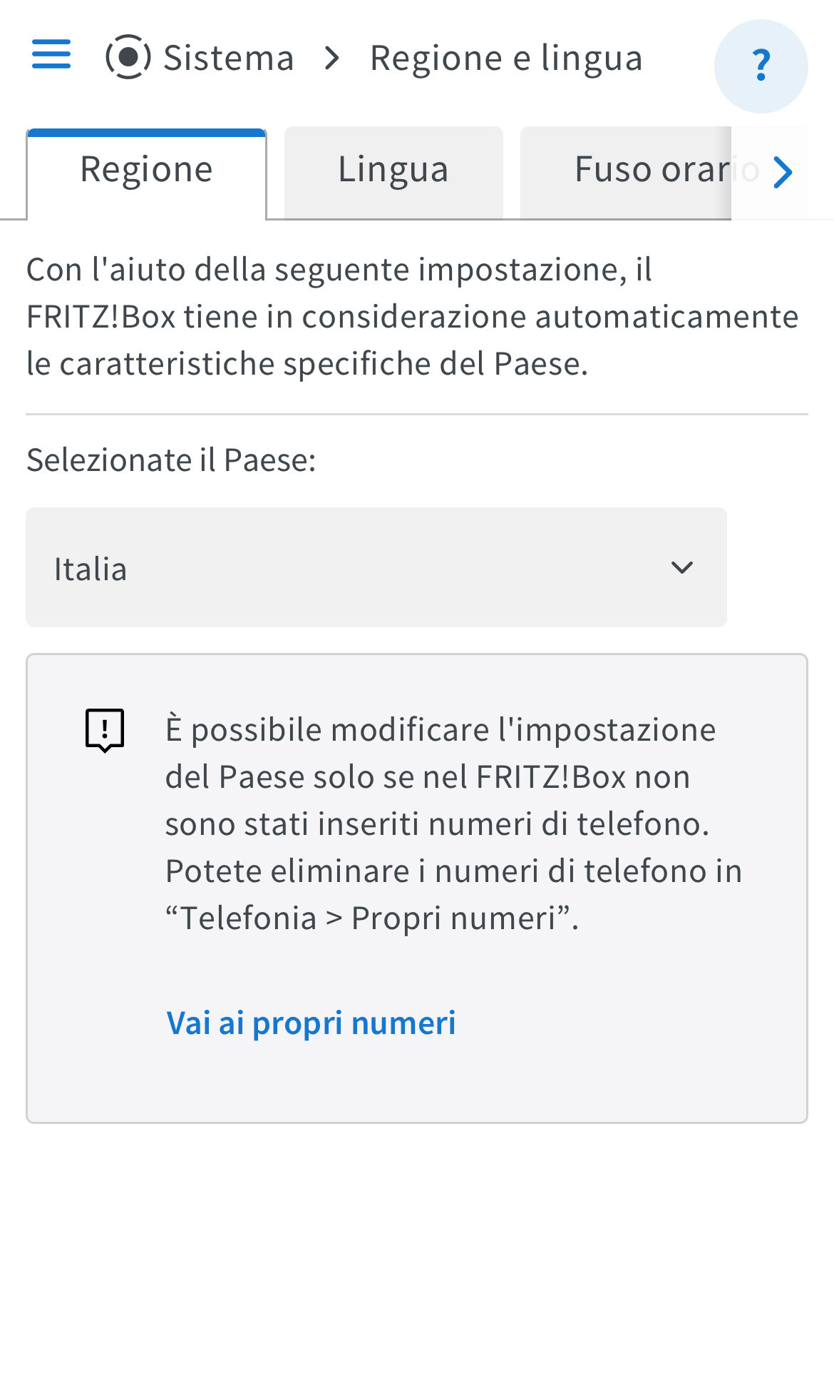The height and width of the screenshot is (1388, 834).
Task: Click the "Regione e lingua" breadcrumb title
Action: (x=506, y=58)
